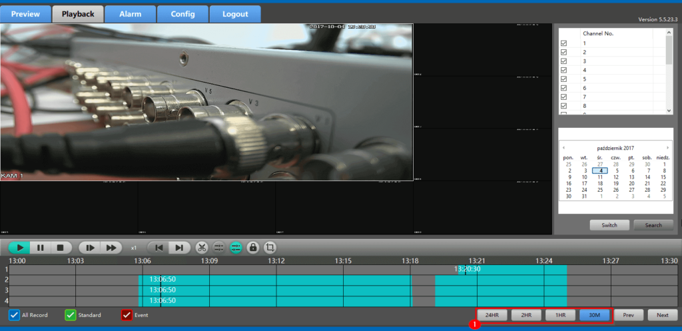Set timeline zoom to 24HR

[493, 315]
